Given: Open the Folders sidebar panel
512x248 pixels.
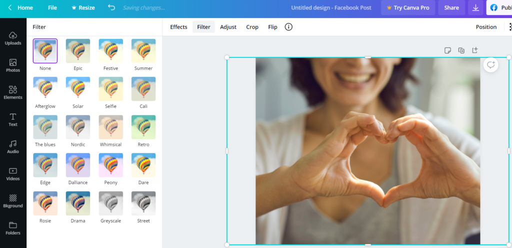Looking at the screenshot, I should coord(13,228).
